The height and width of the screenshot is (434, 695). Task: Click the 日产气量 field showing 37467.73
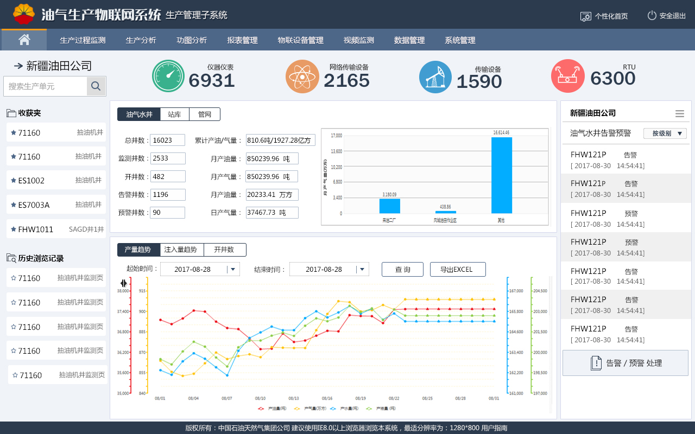pyautogui.click(x=272, y=213)
